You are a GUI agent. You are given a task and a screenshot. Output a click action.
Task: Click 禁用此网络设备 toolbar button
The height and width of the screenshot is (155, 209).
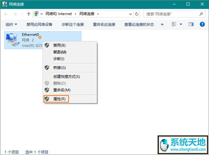click(x=39, y=25)
